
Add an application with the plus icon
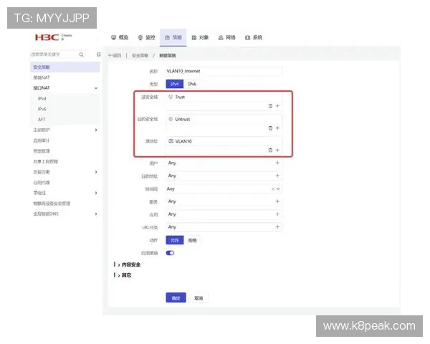click(277, 214)
